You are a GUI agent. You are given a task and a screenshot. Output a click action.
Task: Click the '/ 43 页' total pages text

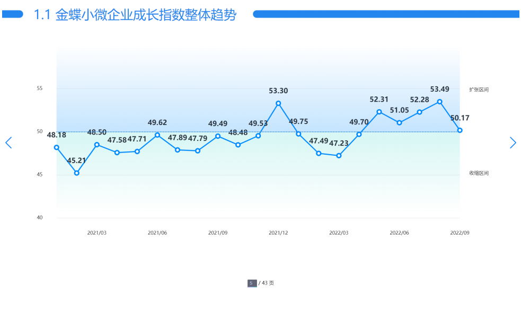(266, 283)
